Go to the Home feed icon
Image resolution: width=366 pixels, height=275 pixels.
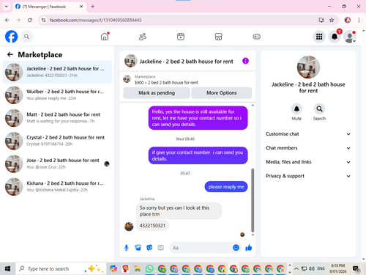point(105,37)
